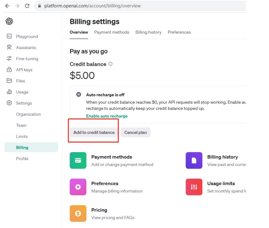Click the purple Billing history document icon

tap(194, 160)
